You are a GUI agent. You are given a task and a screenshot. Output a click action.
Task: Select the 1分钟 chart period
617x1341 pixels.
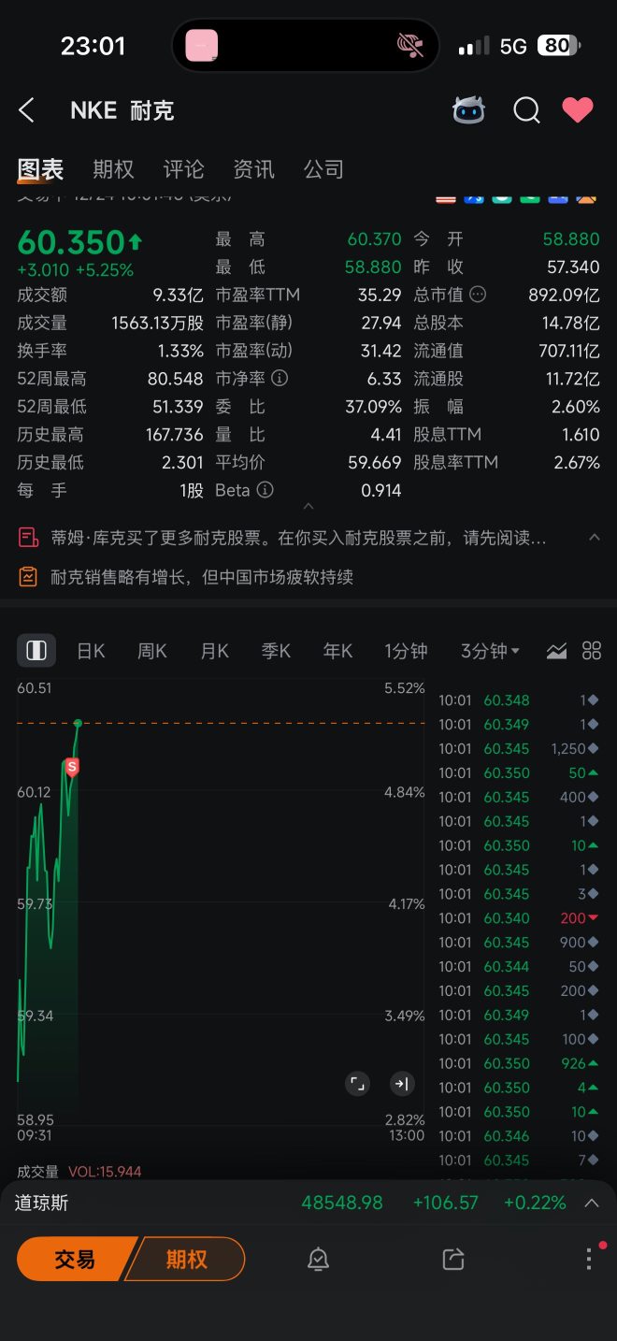pyautogui.click(x=406, y=651)
